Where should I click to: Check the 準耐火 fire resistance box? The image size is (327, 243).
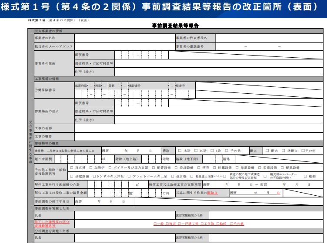284,151
